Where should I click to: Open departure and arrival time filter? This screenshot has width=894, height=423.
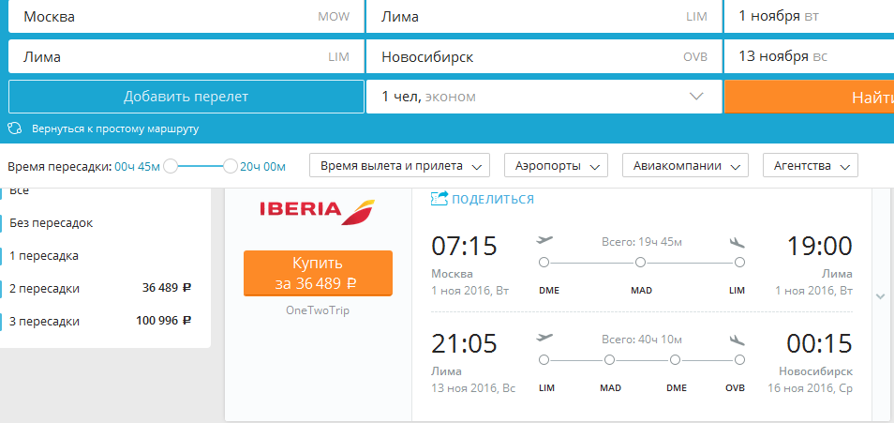click(401, 166)
